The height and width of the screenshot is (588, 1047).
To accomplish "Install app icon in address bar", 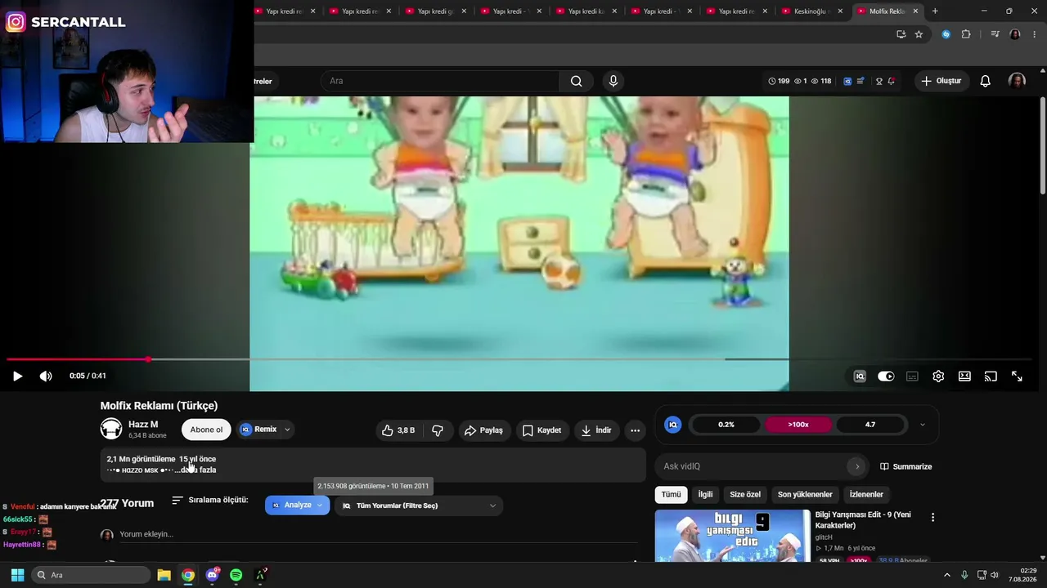I will [x=901, y=34].
